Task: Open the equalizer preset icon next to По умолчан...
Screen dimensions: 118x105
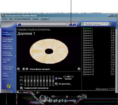Action: point(56,84)
